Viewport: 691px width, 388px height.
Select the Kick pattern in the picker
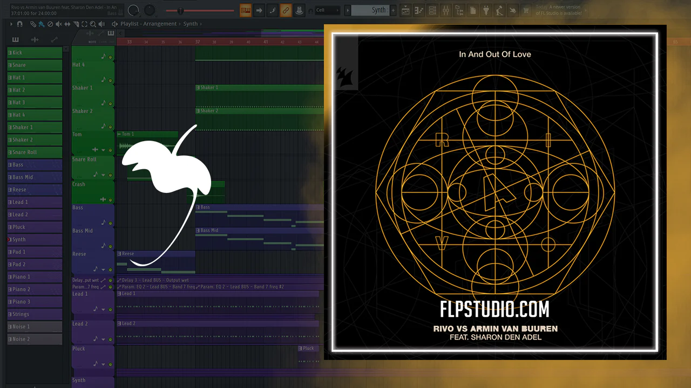point(35,53)
